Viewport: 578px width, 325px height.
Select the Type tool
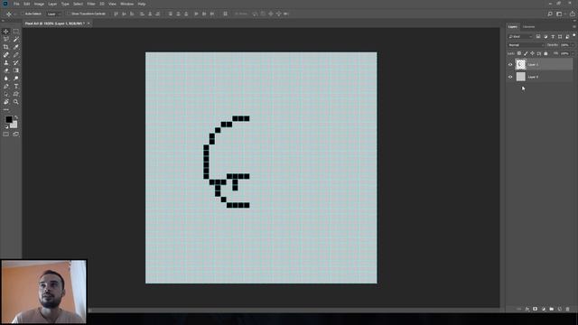tap(16, 87)
